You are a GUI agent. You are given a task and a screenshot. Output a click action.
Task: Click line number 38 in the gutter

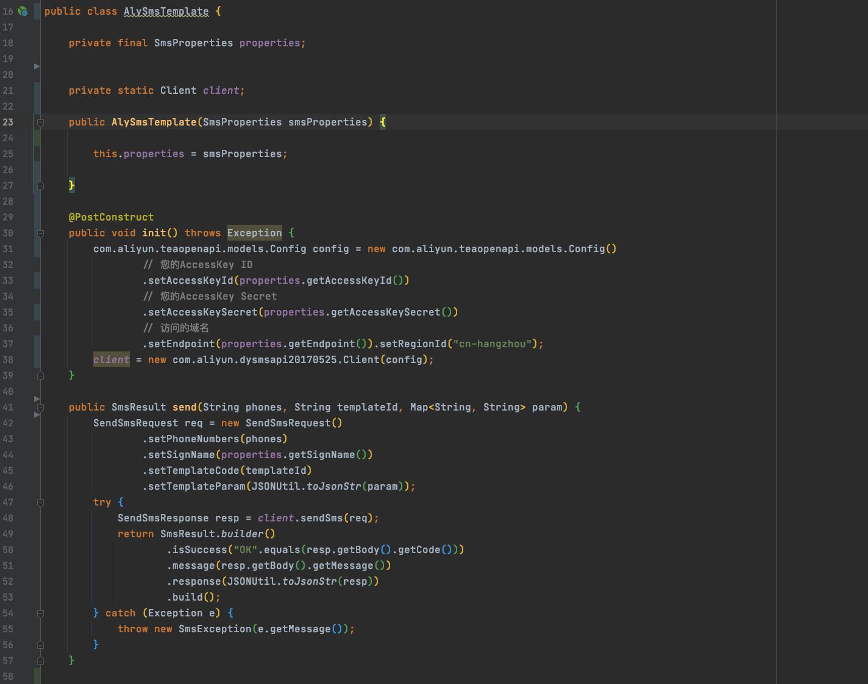(x=8, y=360)
